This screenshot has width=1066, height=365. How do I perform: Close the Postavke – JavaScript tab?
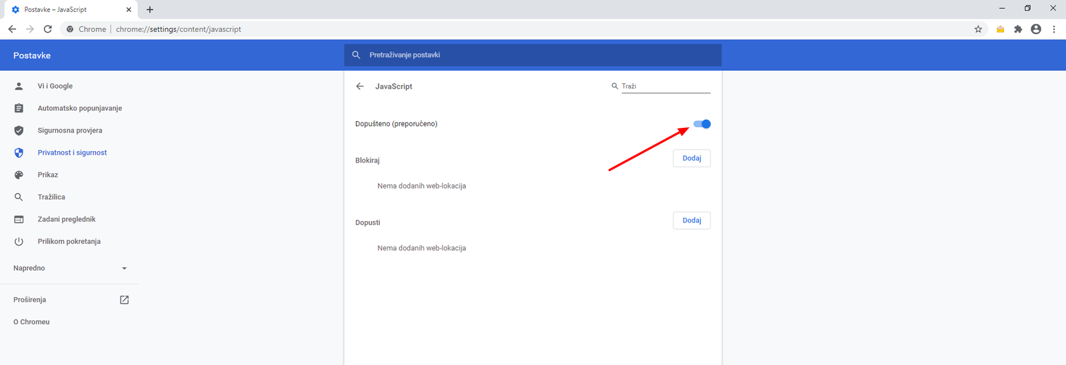click(129, 9)
